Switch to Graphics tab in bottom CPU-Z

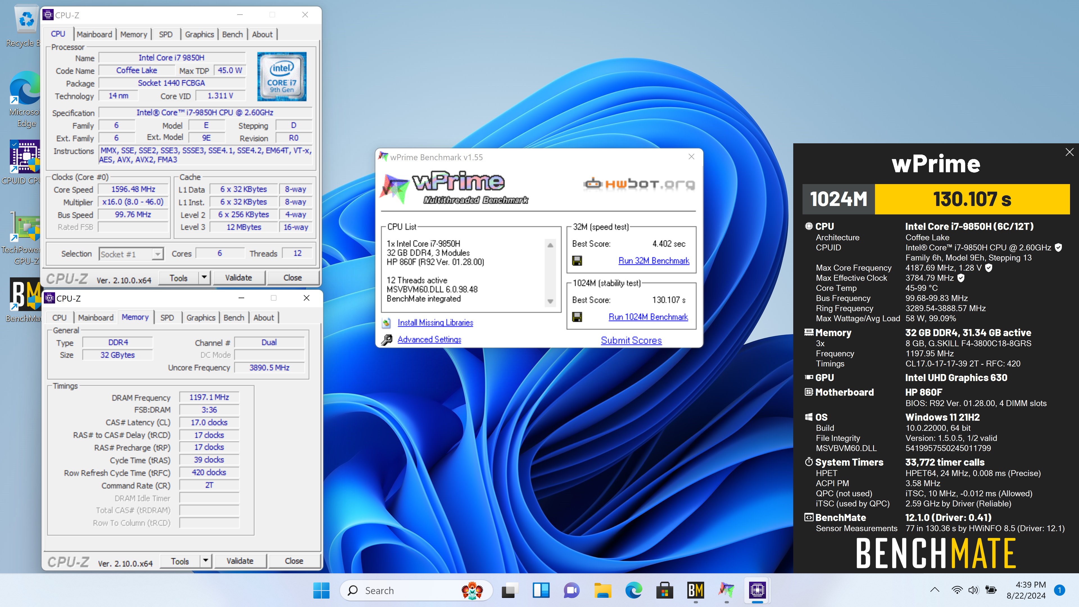(201, 318)
